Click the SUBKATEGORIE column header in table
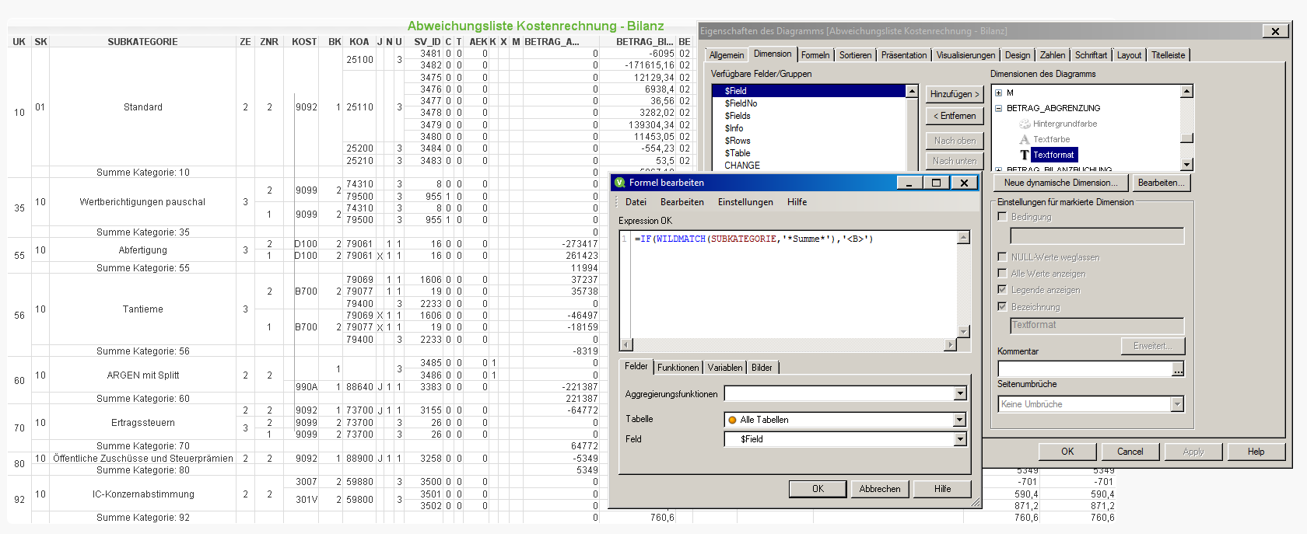This screenshot has height=534, width=1307. coord(142,42)
